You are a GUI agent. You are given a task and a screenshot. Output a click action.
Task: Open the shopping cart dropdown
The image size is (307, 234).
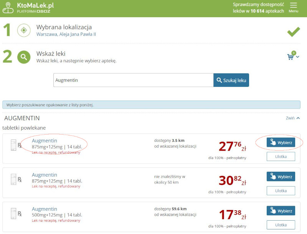click(293, 57)
